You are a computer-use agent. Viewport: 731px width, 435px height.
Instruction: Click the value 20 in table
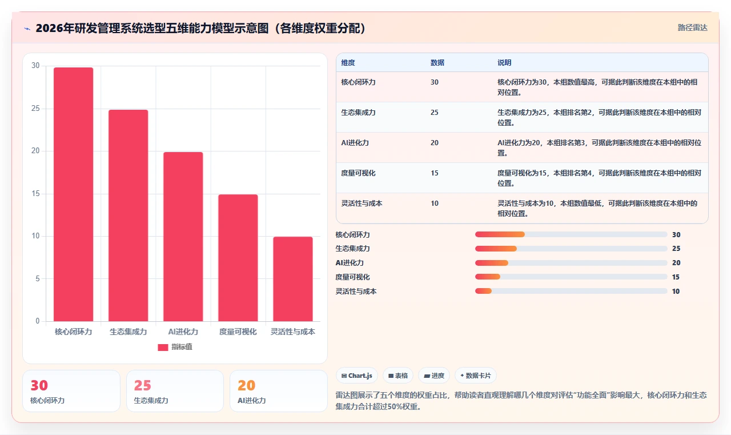click(435, 143)
